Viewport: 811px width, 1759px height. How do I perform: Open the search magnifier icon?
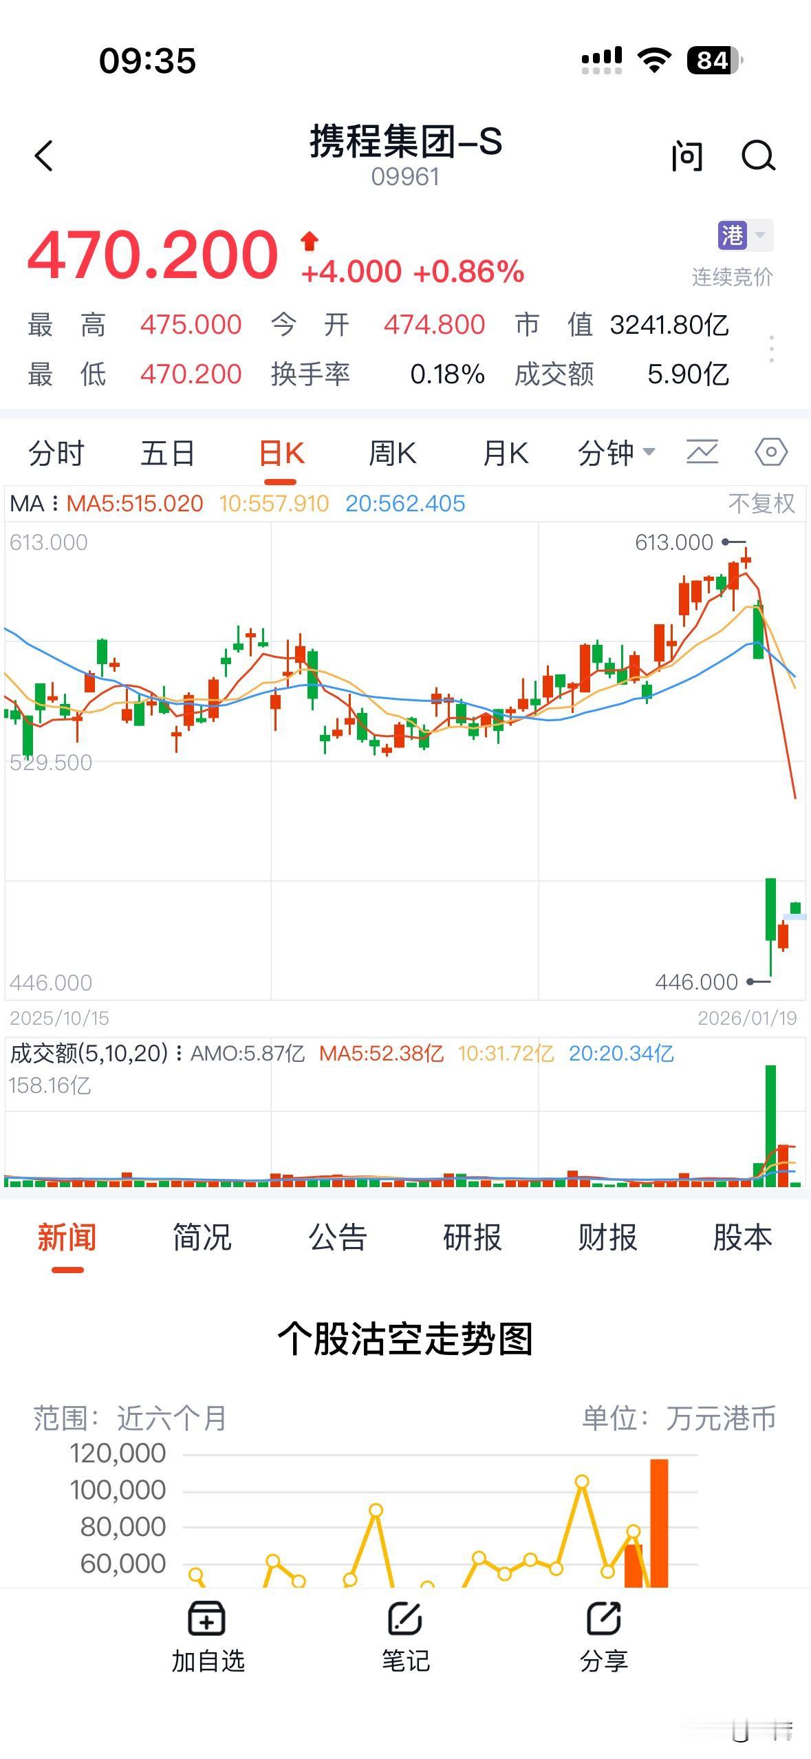tap(759, 156)
